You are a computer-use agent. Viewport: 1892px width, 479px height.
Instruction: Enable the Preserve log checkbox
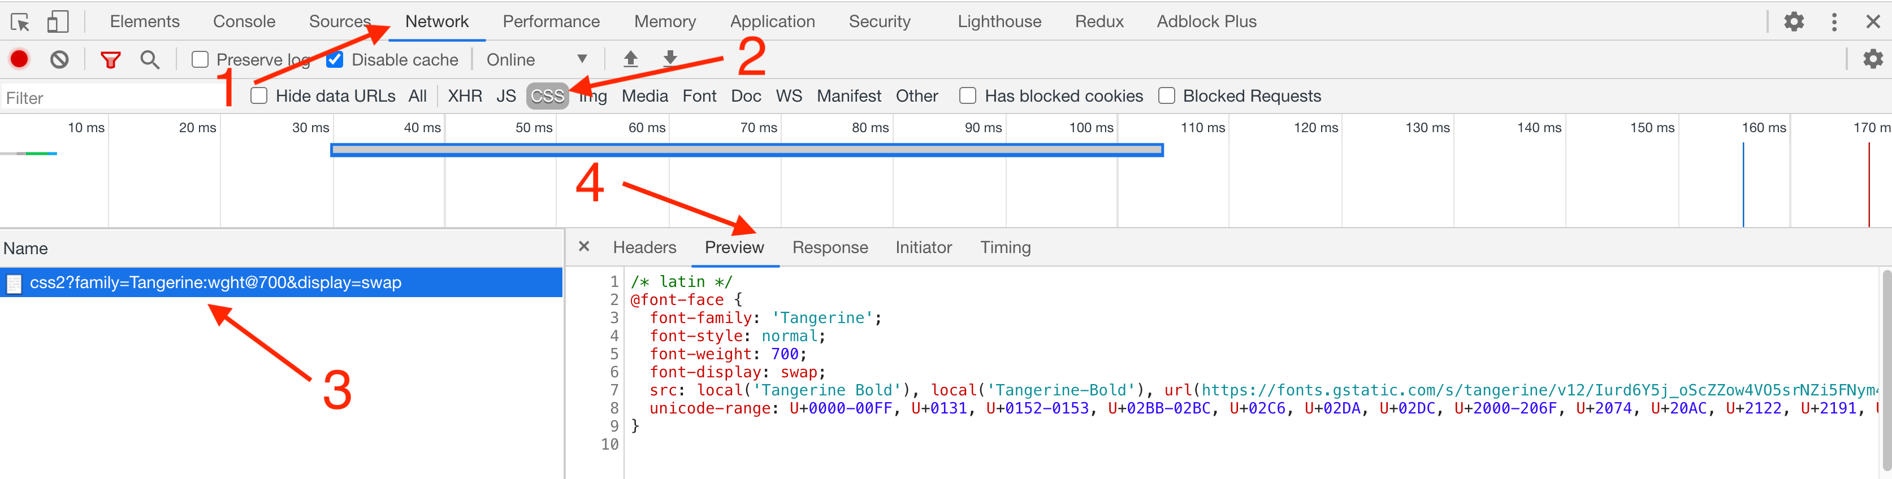pos(200,59)
